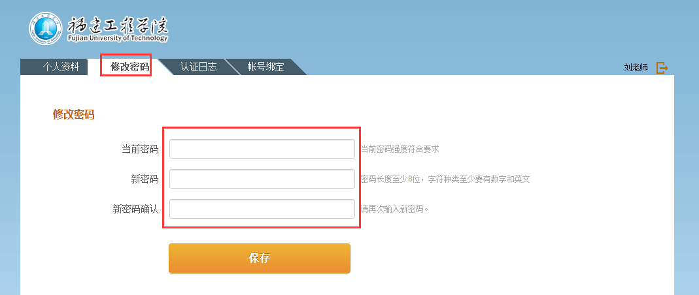The height and width of the screenshot is (295, 699).
Task: Select the 修改密码 tab
Action: tap(129, 67)
